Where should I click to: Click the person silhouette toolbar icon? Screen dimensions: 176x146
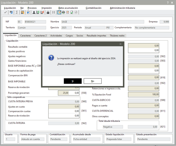click(34, 12)
